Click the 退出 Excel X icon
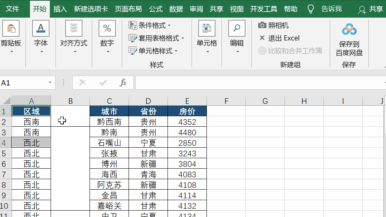 [x=262, y=38]
